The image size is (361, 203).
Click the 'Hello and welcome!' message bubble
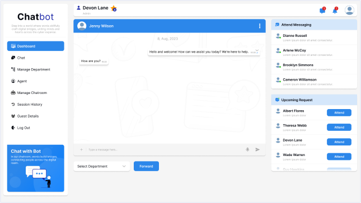204,52
